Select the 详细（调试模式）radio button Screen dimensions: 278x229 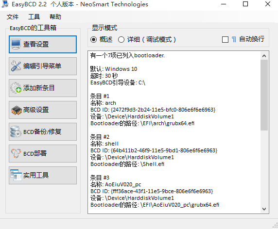(121, 39)
